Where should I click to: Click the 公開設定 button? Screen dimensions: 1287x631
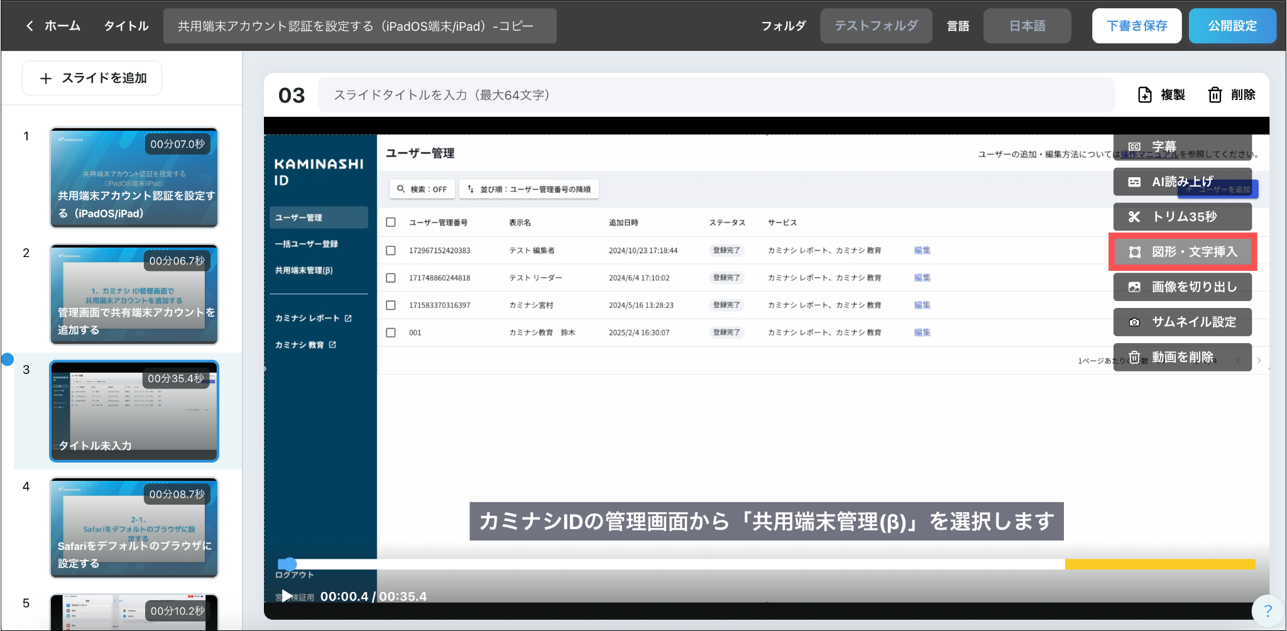pyautogui.click(x=1232, y=26)
